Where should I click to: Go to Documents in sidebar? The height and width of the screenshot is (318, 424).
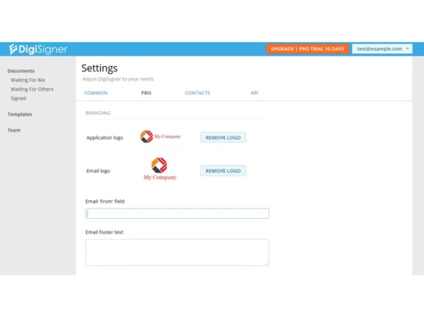click(x=21, y=70)
